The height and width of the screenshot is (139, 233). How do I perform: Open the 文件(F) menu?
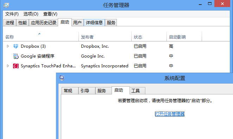12,14
